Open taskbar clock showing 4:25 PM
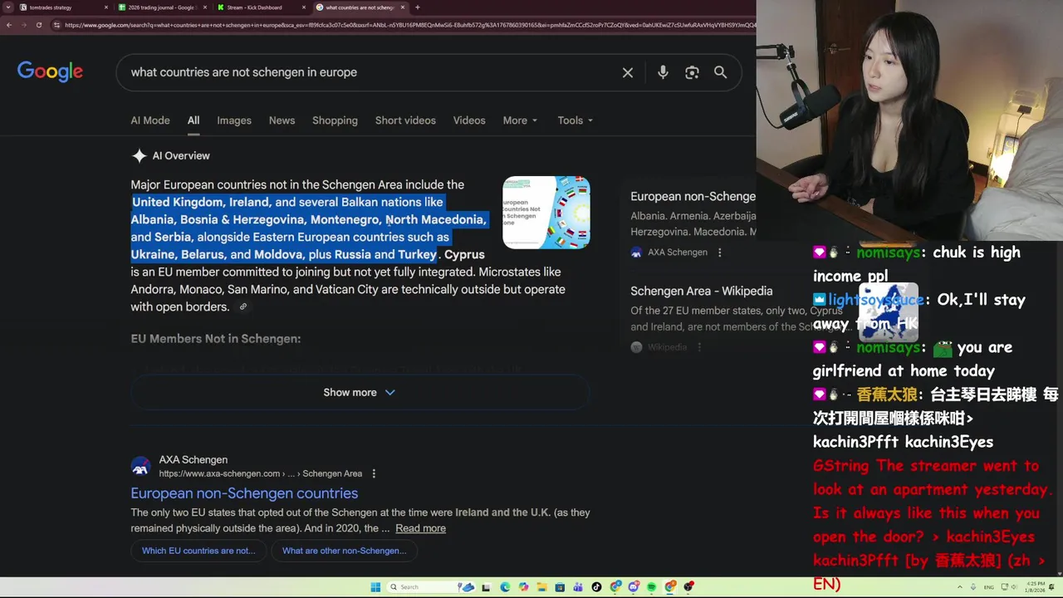The width and height of the screenshot is (1063, 598). 1035,587
